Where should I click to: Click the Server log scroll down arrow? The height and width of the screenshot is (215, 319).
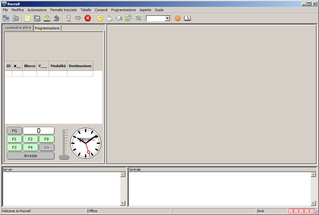click(123, 203)
